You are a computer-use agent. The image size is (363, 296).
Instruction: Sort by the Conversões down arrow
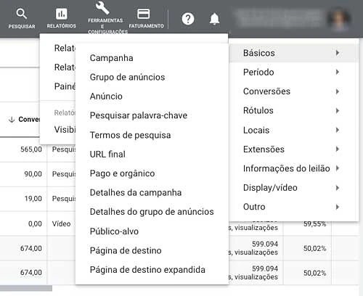coord(12,120)
